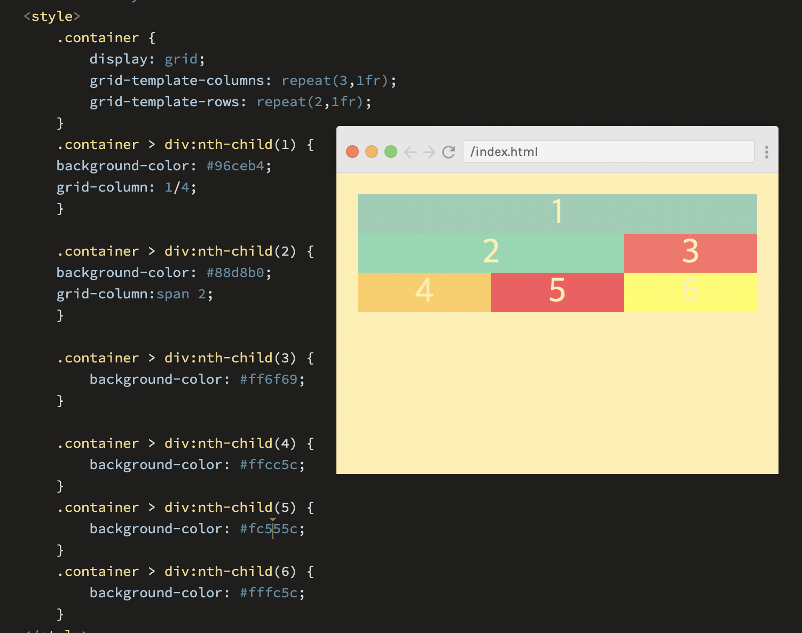Click the opening style tag
The image size is (802, 633).
pyautogui.click(x=52, y=16)
